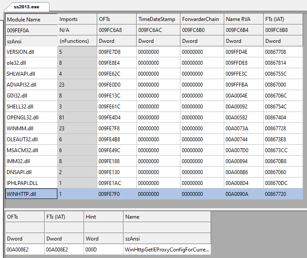Click imports count 81 for OPENGL32.dll
Image resolution: width=307 pixels, height=258 pixels.
[x=78, y=118]
